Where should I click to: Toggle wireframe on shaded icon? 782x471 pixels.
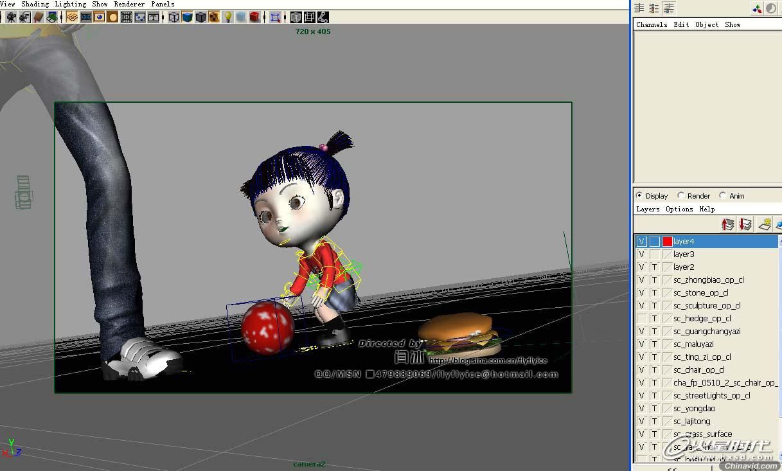click(200, 17)
